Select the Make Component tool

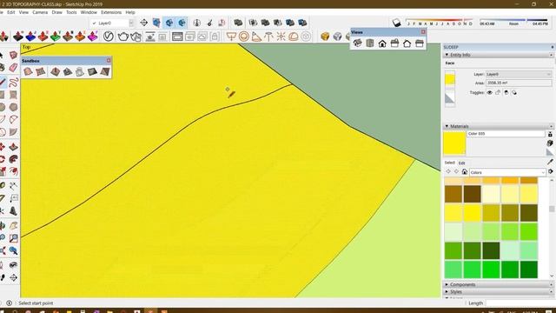[x=14, y=56]
